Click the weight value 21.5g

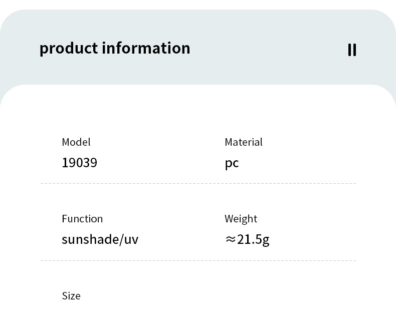pos(253,239)
